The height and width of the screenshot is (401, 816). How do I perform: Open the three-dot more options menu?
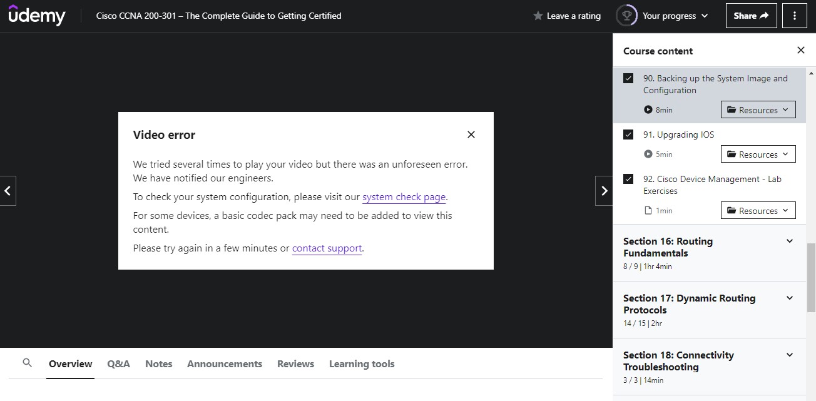[x=795, y=16]
